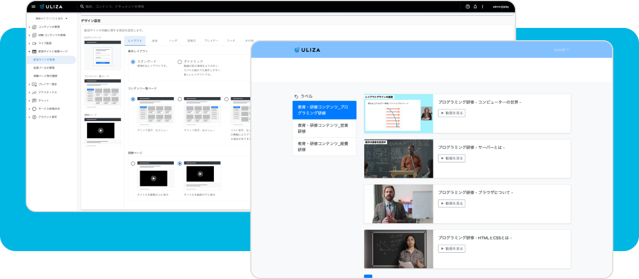The height and width of the screenshot is (279, 639).
Task: Open the サーバーとは chalkboard teacher thumbnail
Action: (x=399, y=158)
